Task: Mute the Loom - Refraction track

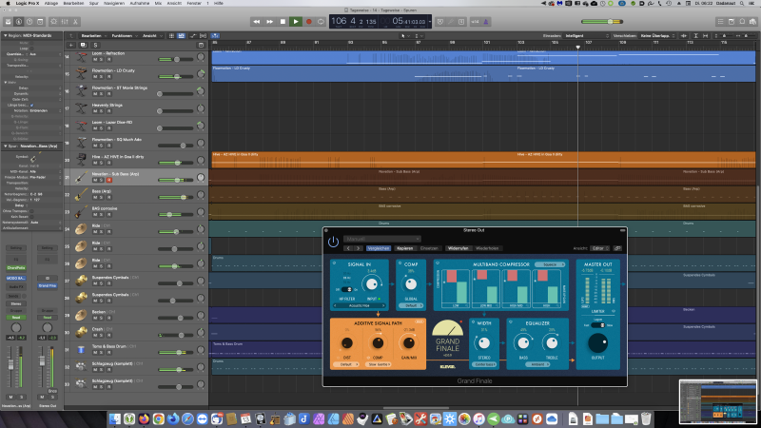Action: 95,59
